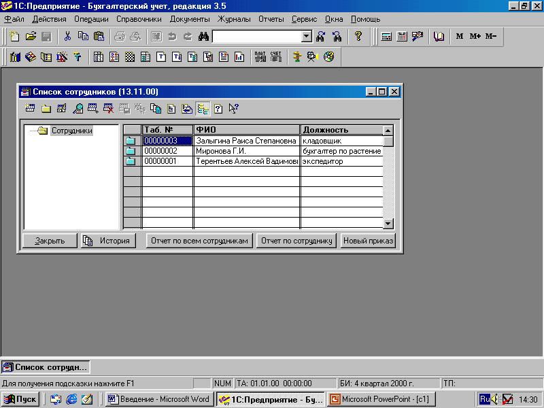Click the M- memory subtract button

coord(491,36)
